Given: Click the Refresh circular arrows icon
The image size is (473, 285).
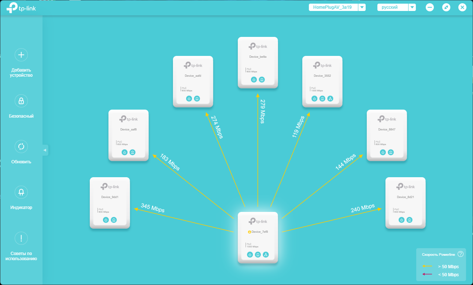Looking at the screenshot, I should [21, 147].
